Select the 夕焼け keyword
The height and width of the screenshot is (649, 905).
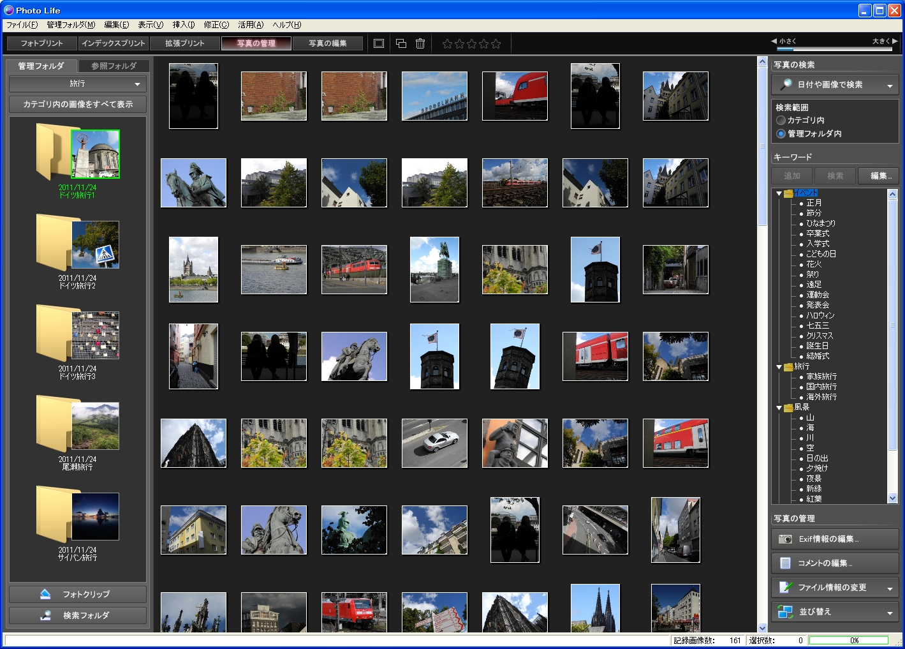[x=817, y=468]
